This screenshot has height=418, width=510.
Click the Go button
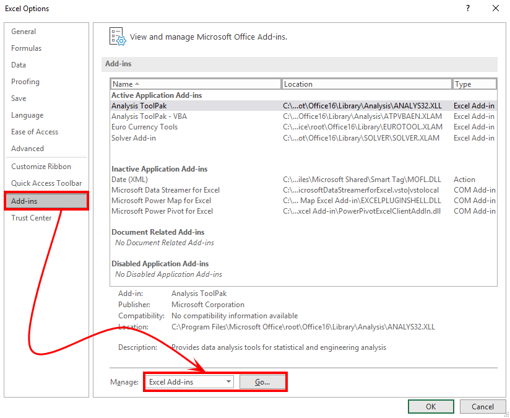(262, 382)
